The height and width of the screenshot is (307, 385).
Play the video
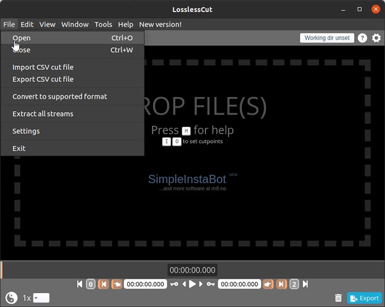[x=193, y=284]
